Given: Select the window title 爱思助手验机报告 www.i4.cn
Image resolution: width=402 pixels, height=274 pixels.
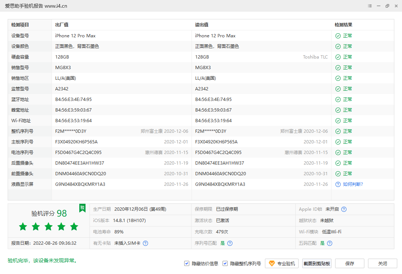Looking at the screenshot, I should pyautogui.click(x=36, y=6).
